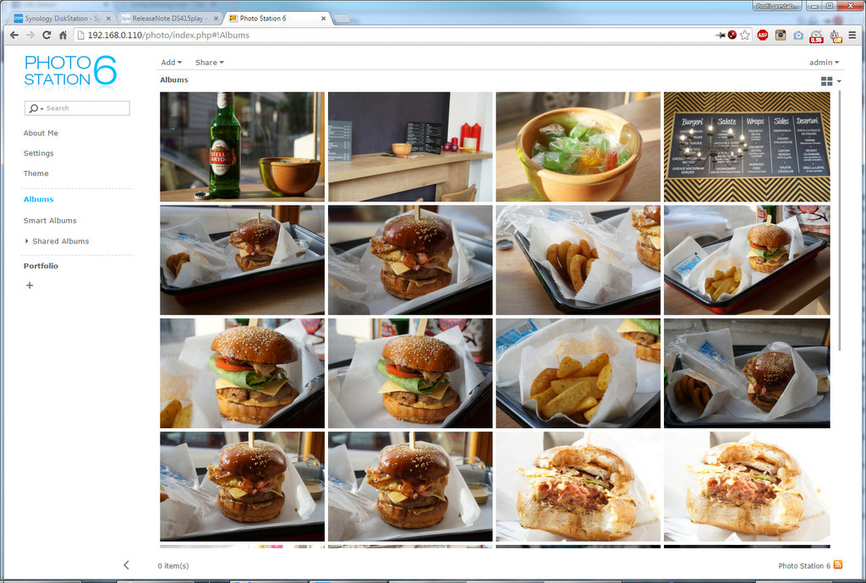The image size is (866, 583).
Task: Open the bowl of wrapped candies photo
Action: (578, 146)
